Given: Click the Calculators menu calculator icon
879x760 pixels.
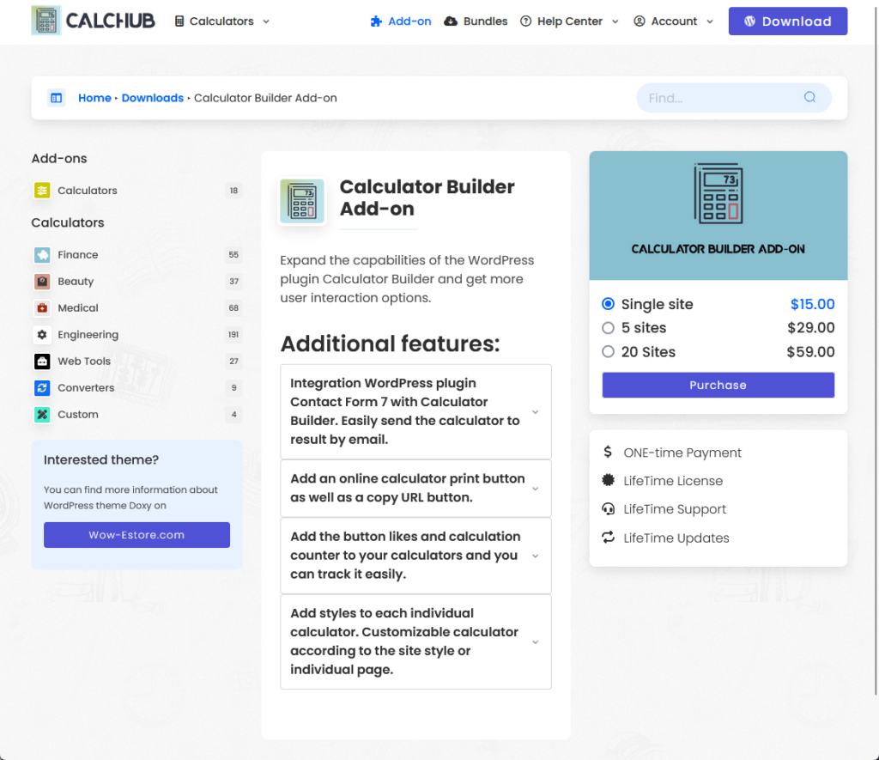Looking at the screenshot, I should [179, 21].
